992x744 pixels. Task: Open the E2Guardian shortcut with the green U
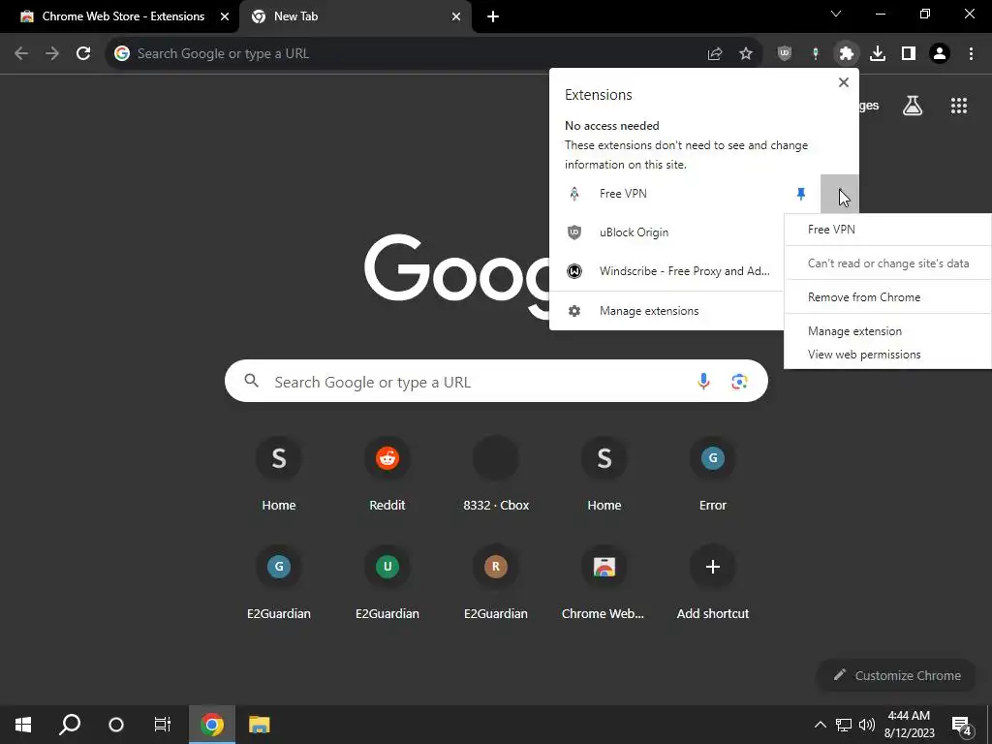(x=387, y=582)
